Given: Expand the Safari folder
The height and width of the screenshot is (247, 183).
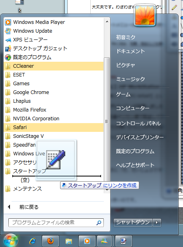Looking at the screenshot, I should point(53,127).
